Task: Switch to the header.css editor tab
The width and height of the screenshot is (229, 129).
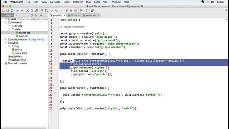Action: tap(91, 15)
